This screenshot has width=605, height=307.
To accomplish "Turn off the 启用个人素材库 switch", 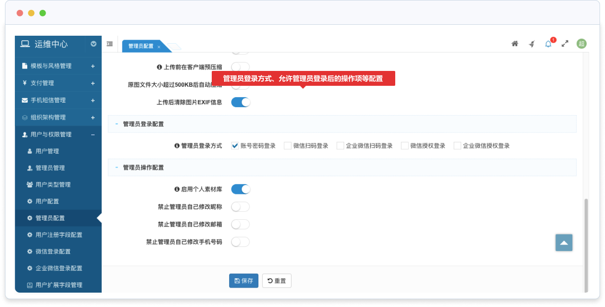I will [x=241, y=189].
